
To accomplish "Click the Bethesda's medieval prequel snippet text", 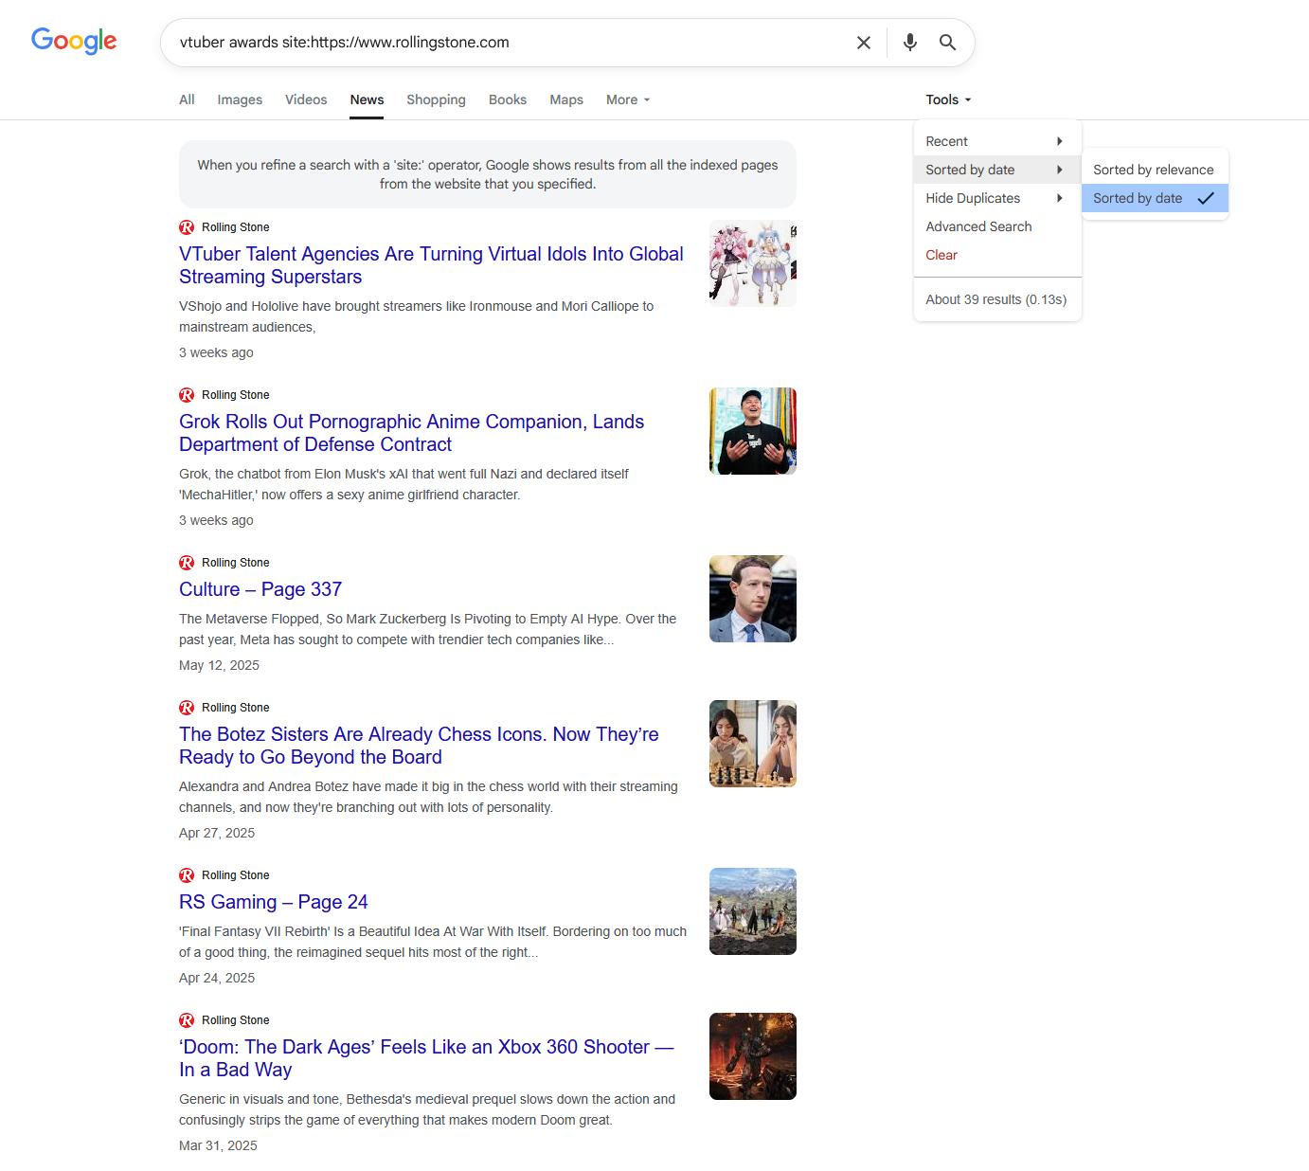I will 427,1109.
